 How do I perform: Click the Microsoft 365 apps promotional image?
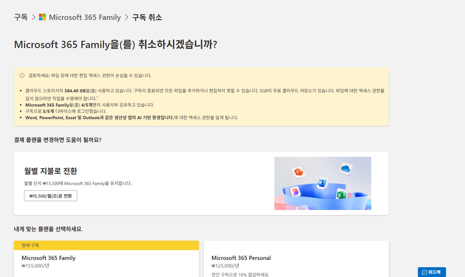(x=323, y=183)
